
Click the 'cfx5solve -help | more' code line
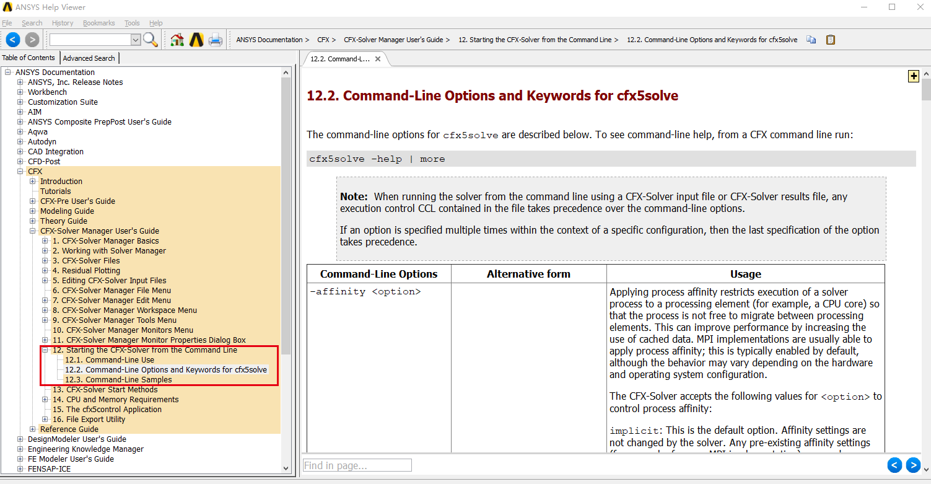[x=611, y=159]
